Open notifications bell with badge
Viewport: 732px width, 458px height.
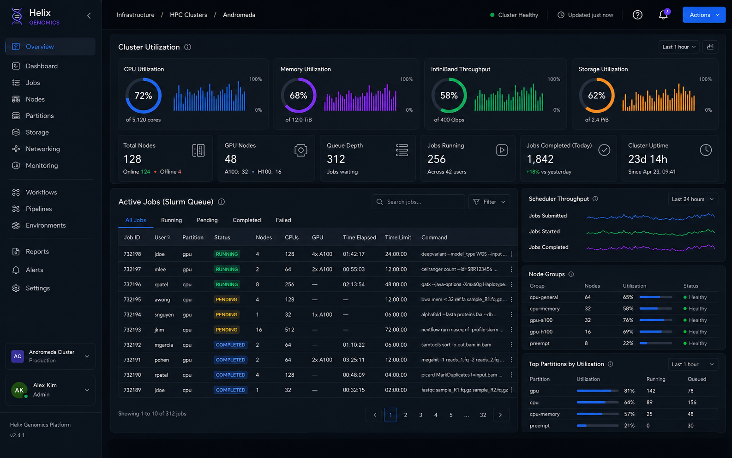pos(663,15)
